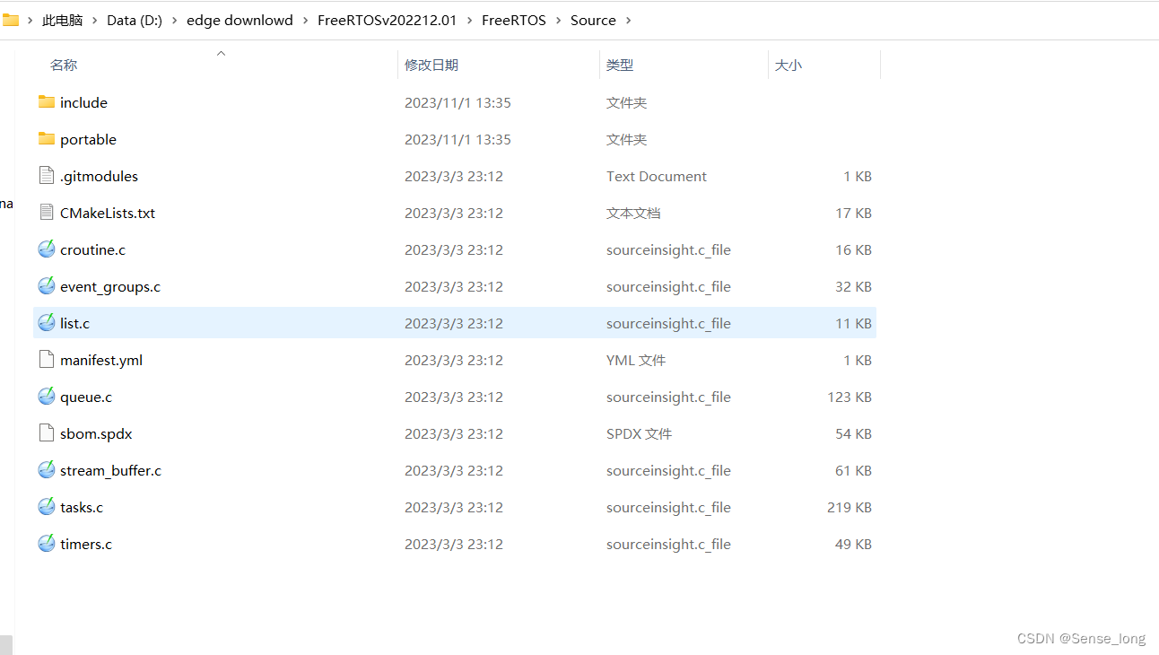Click the folder icon in address bar
Image resolution: width=1159 pixels, height=655 pixels.
click(x=10, y=20)
